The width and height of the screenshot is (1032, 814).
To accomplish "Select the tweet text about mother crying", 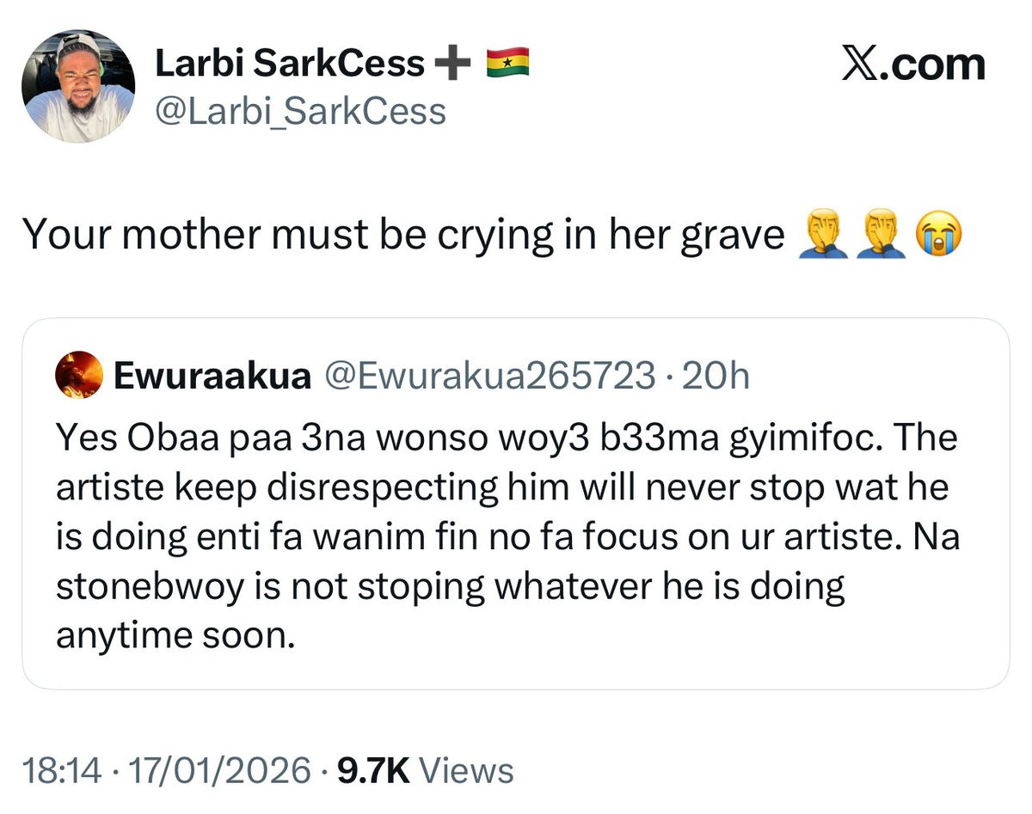I will pyautogui.click(x=402, y=235).
